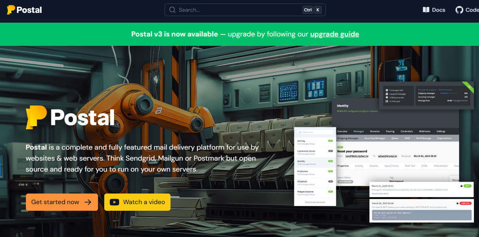Open the Docs link
Screen dimensions: 479x237
[x=434, y=10]
